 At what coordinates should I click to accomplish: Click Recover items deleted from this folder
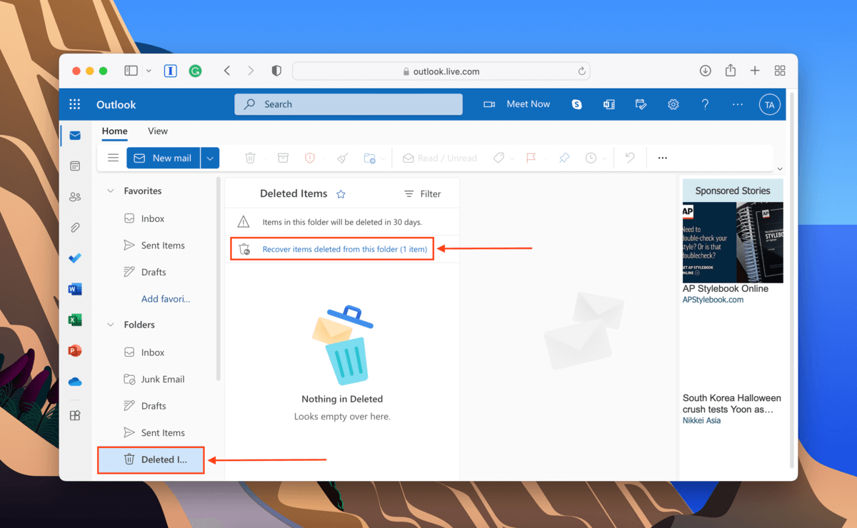[344, 249]
